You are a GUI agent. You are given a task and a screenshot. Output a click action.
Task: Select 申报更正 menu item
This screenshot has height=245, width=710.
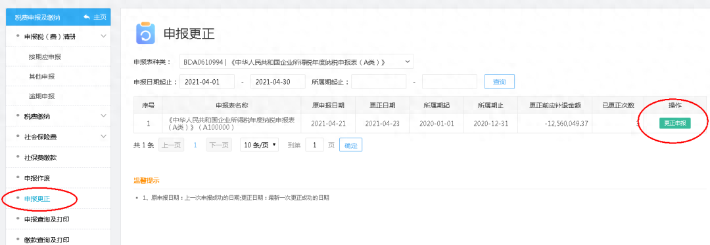(37, 198)
